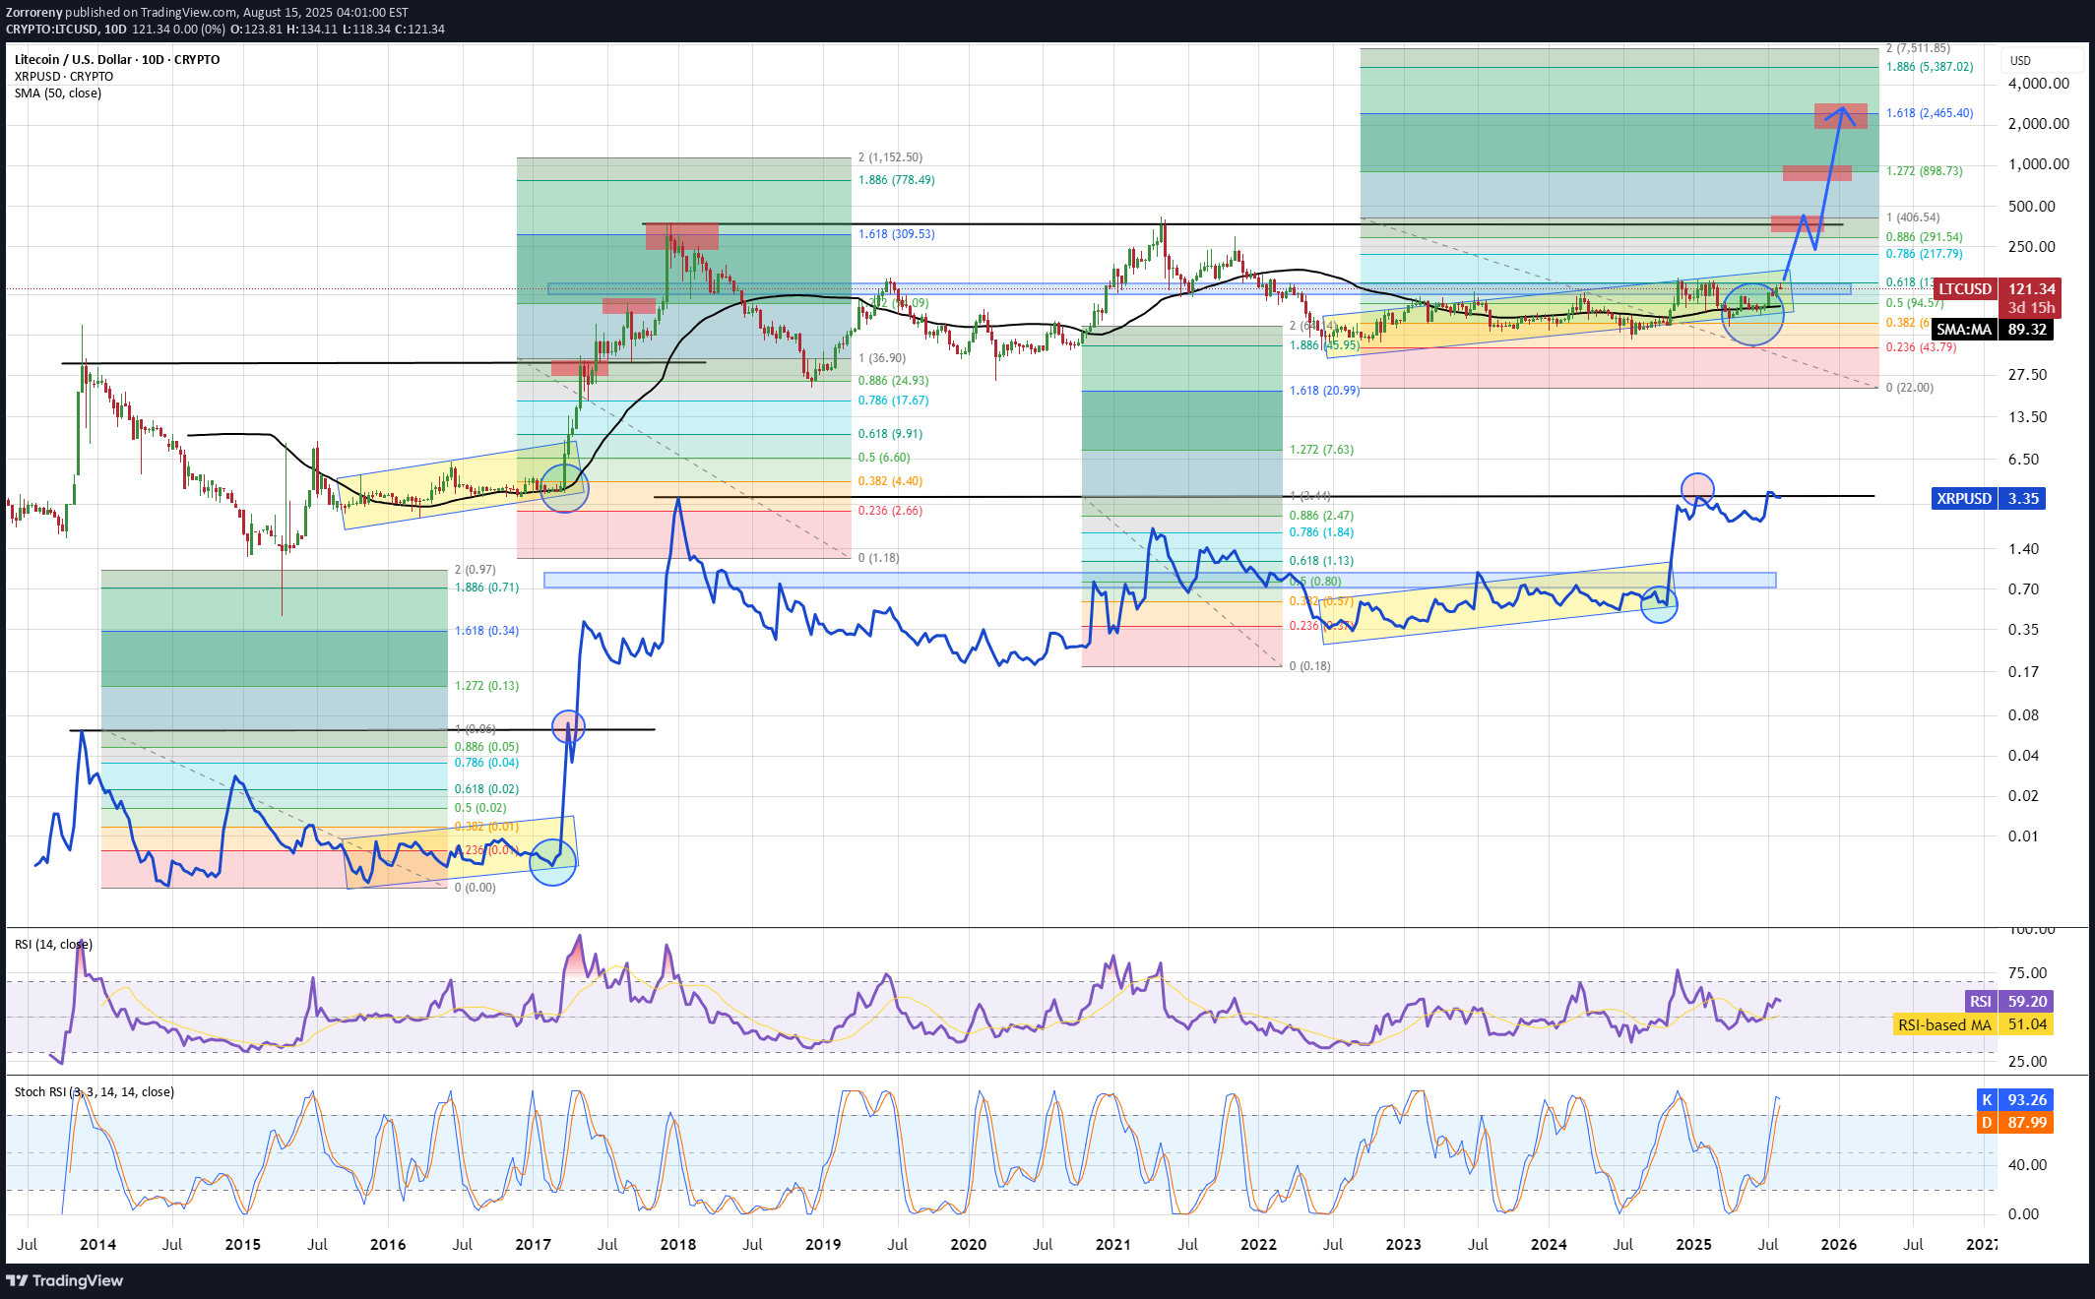Viewport: 2095px width, 1299px height.
Task: Click the LTCUSD 121.34 price tag
Action: 1998,289
